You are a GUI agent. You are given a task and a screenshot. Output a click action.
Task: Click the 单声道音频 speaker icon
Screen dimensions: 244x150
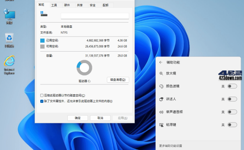click(x=161, y=112)
